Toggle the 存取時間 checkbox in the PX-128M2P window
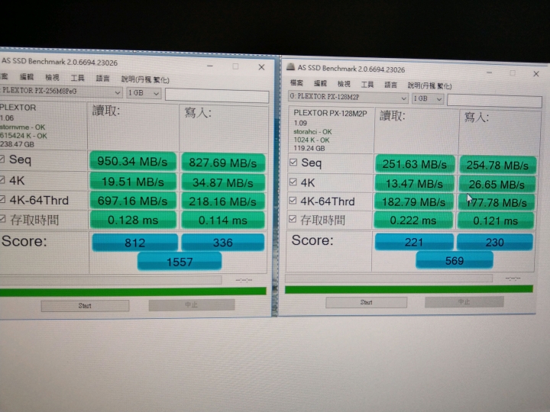The height and width of the screenshot is (412, 550). click(x=293, y=219)
